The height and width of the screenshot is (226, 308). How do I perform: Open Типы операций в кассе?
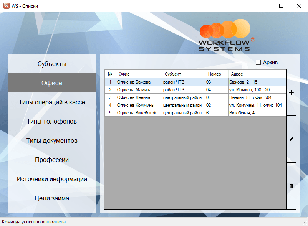coord(52,102)
